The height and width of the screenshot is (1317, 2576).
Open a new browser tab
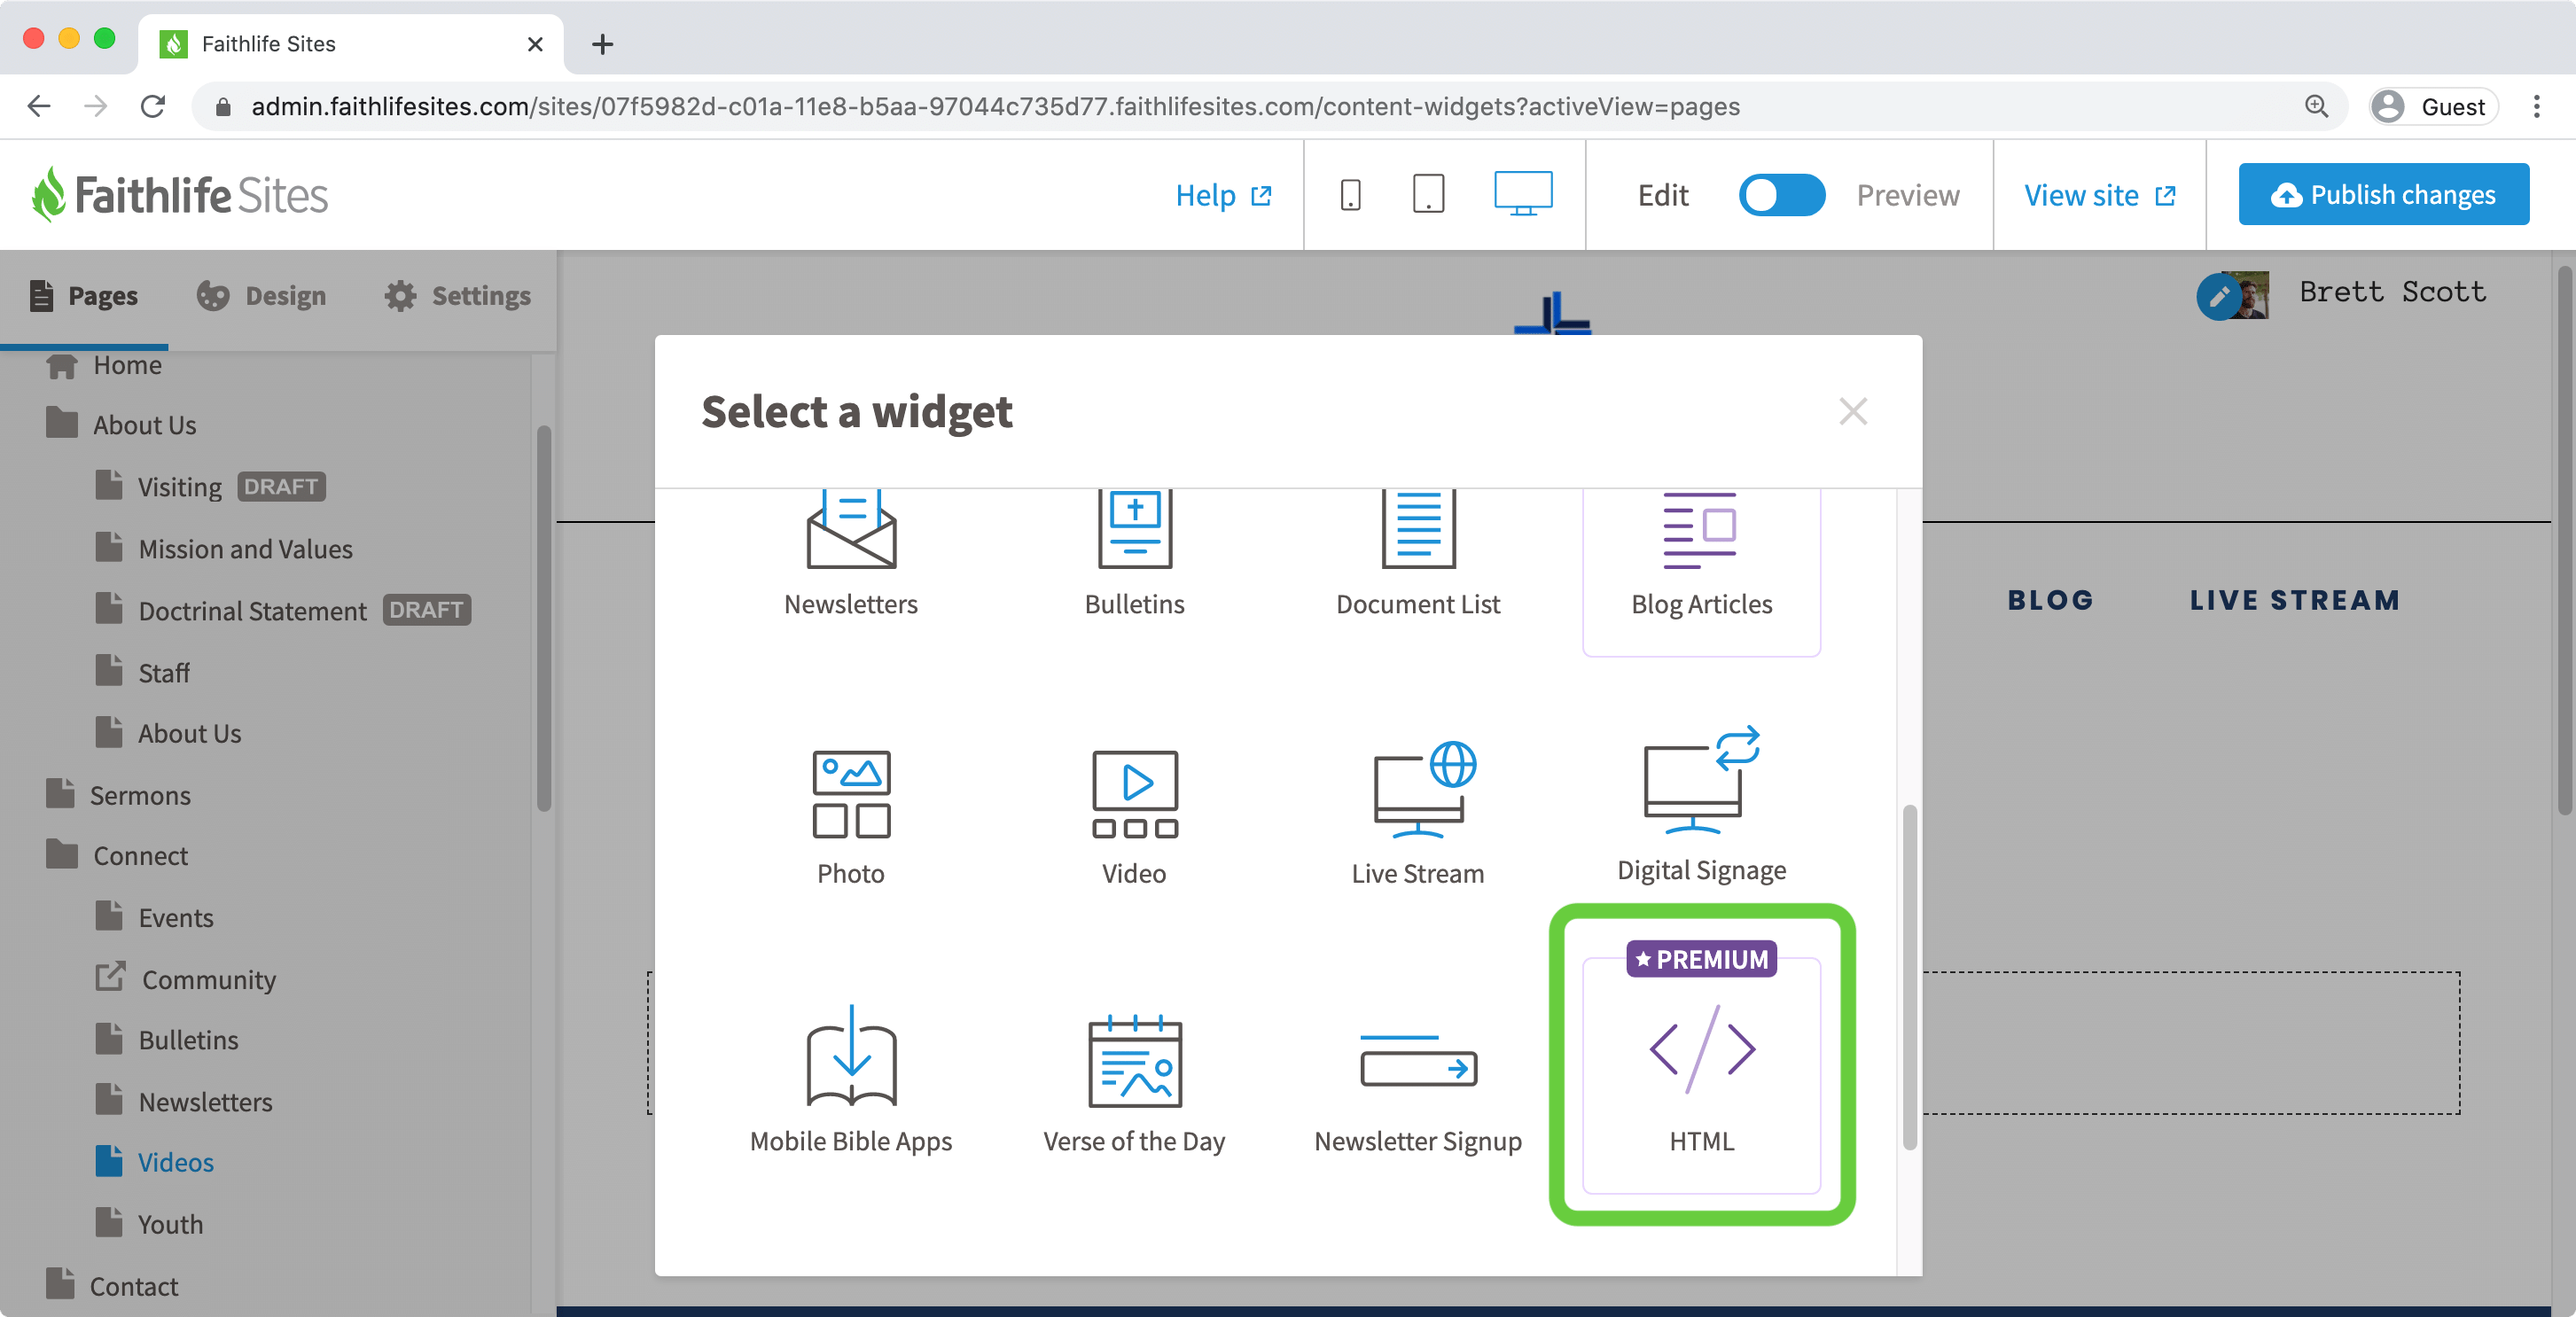pyautogui.click(x=602, y=44)
